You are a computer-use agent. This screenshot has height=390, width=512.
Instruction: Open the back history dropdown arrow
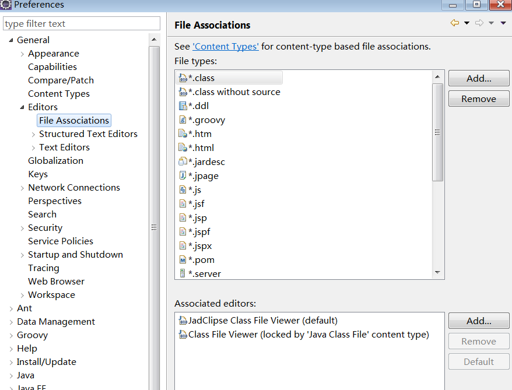(467, 23)
